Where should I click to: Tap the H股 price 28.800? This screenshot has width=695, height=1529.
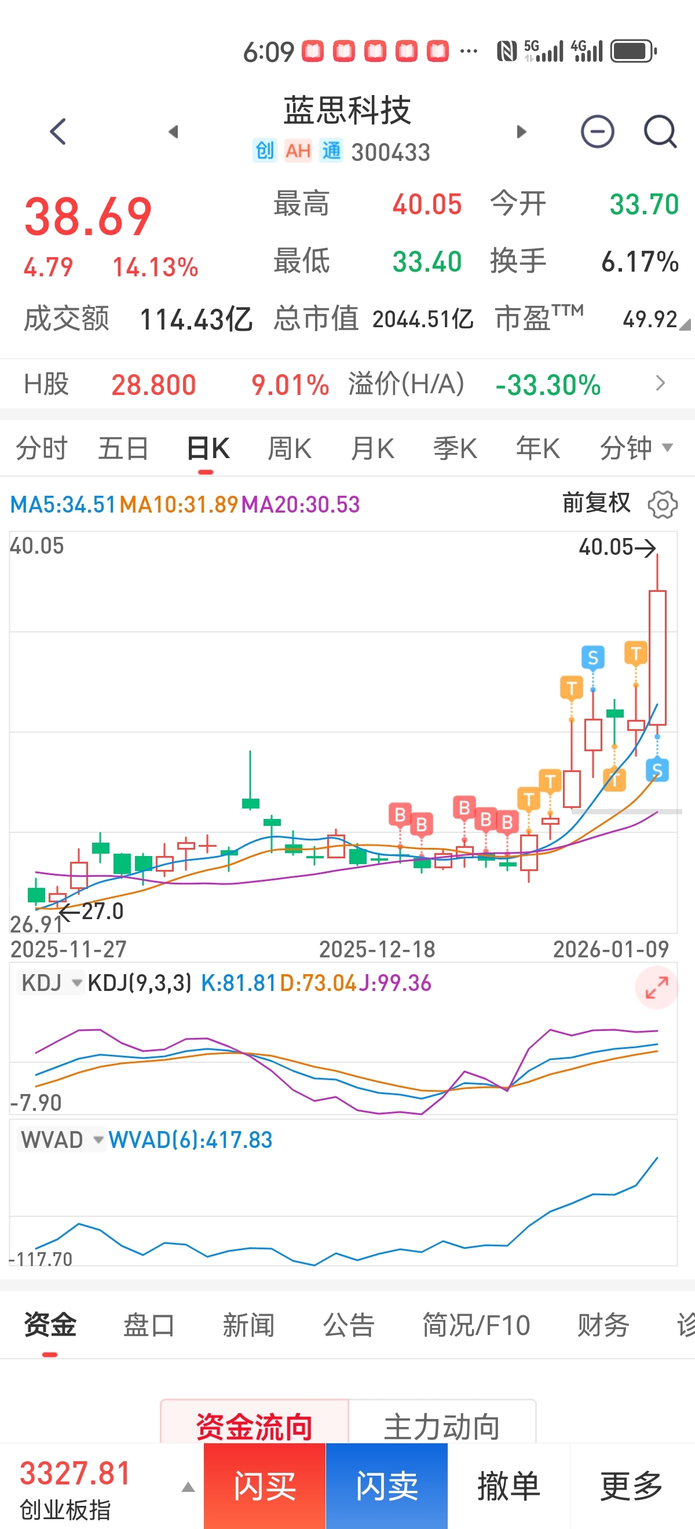point(153,385)
